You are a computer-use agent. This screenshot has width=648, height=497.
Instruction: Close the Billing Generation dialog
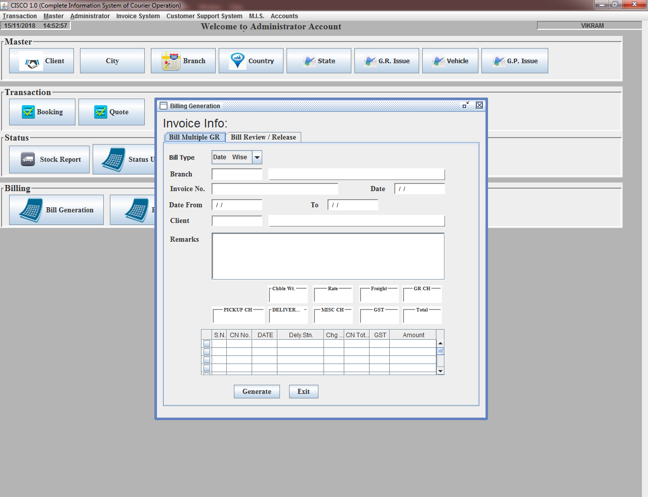coord(479,105)
